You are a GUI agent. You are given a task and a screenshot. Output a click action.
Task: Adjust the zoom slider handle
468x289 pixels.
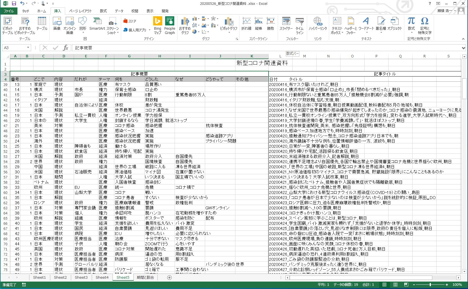(x=430, y=284)
